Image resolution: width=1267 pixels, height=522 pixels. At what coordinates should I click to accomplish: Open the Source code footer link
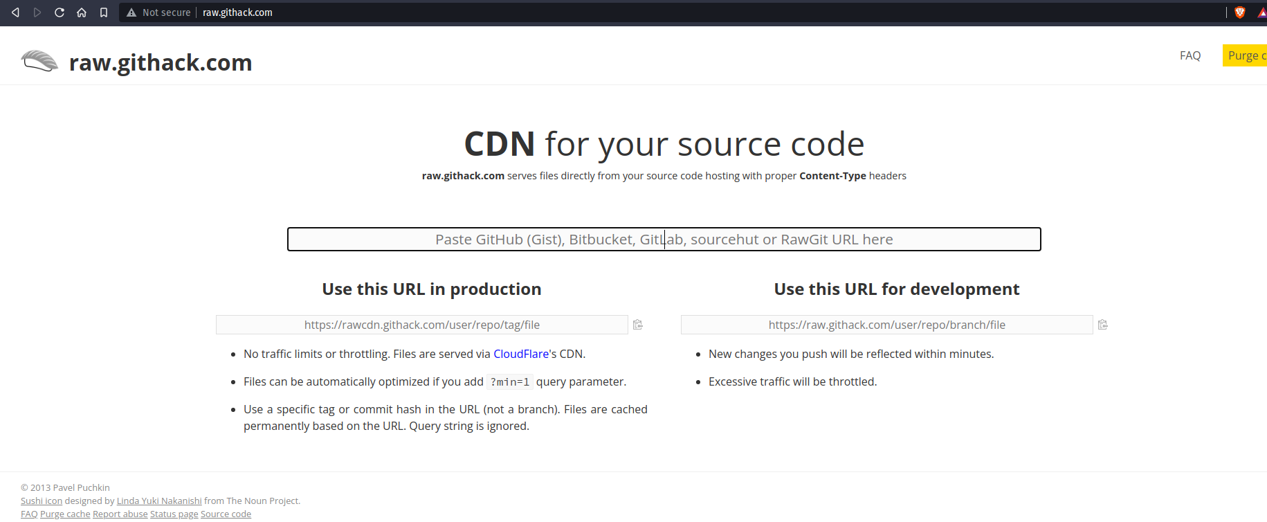[226, 514]
